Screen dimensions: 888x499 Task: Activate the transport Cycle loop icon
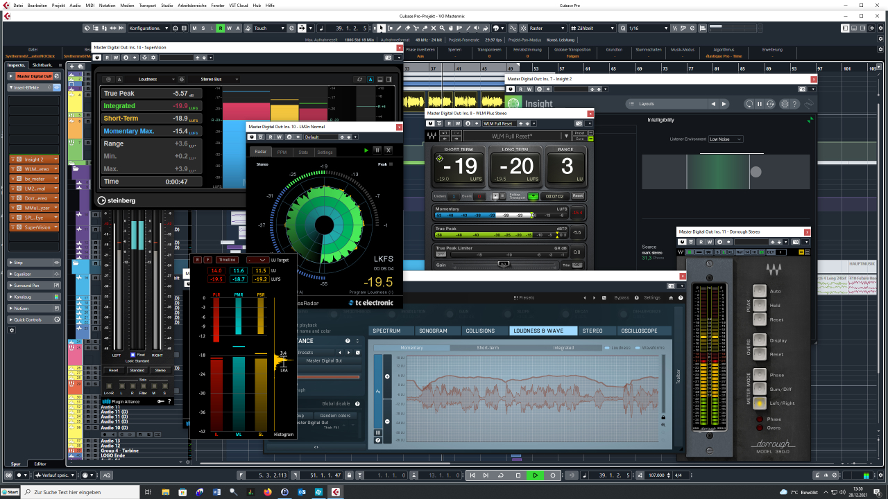500,475
